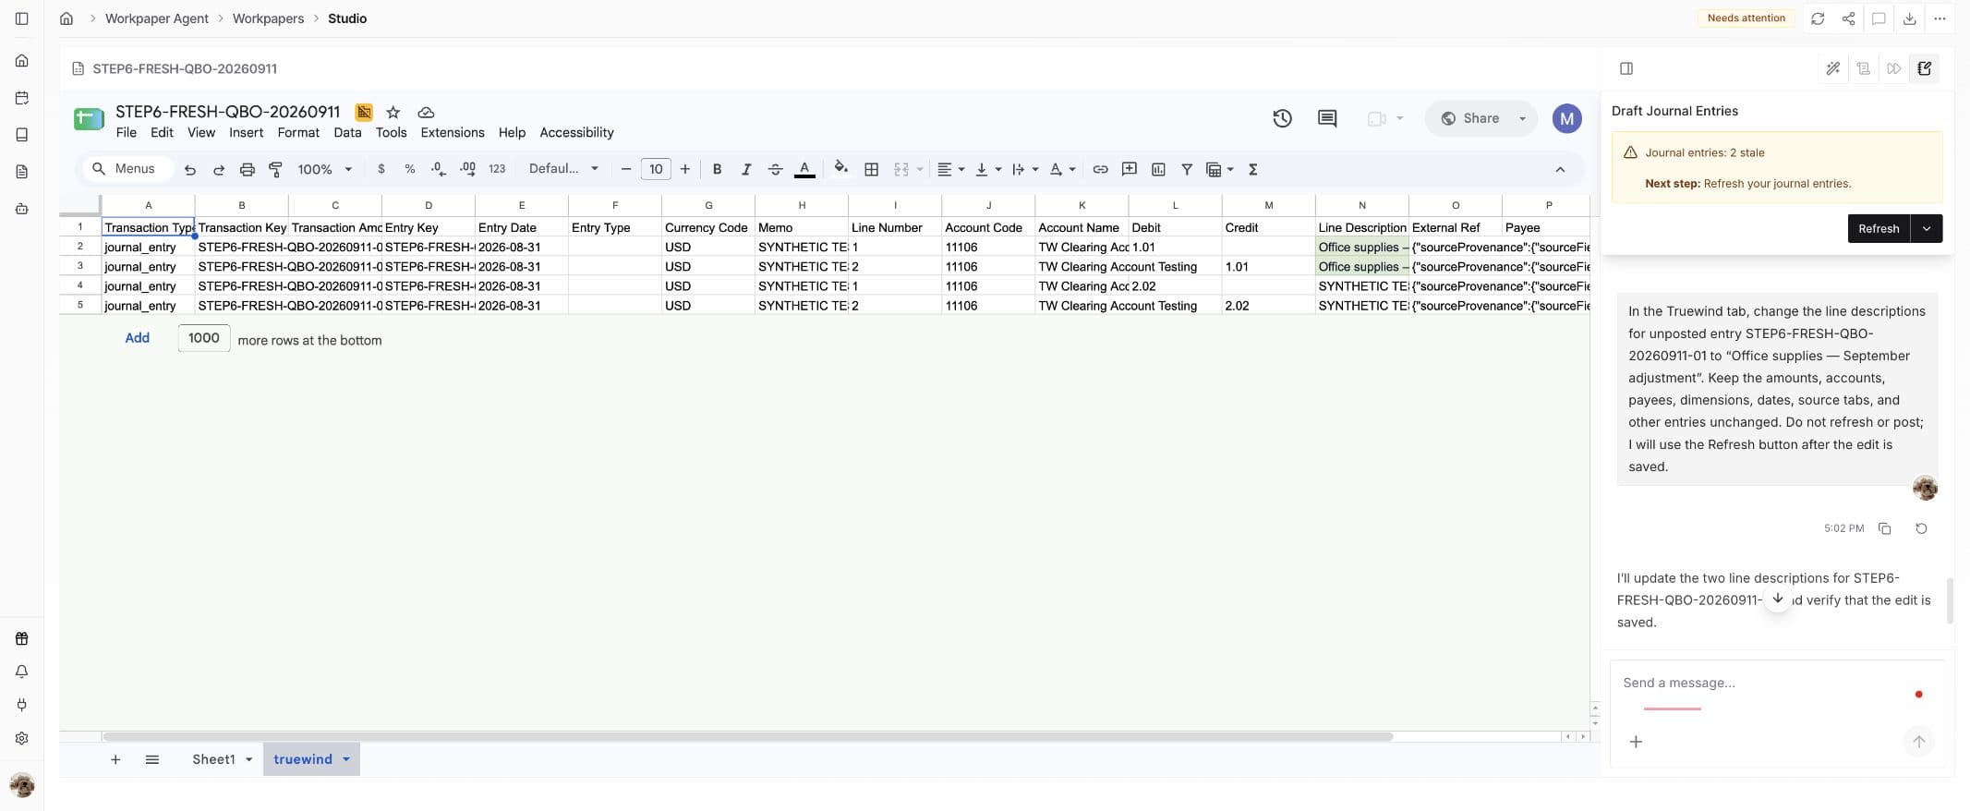Insert a link from the toolbar
Screen dimensions: 1970x811
tap(1100, 169)
